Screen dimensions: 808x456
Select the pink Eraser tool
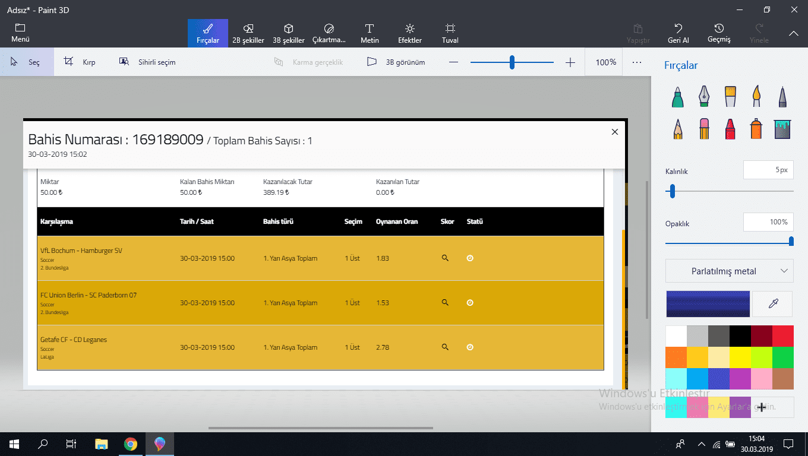tap(704, 129)
